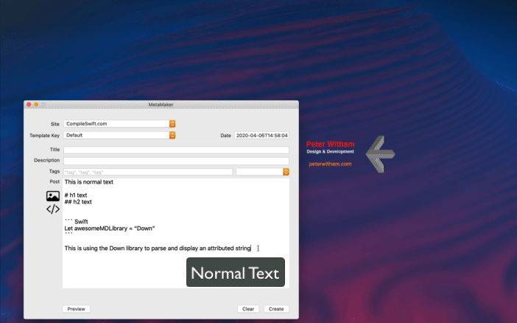Click 'This is normal text' line
The height and width of the screenshot is (323, 517).
pyautogui.click(x=89, y=182)
